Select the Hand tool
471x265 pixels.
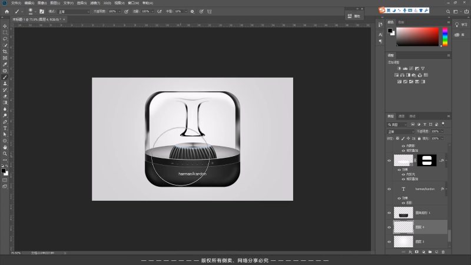pyautogui.click(x=5, y=147)
